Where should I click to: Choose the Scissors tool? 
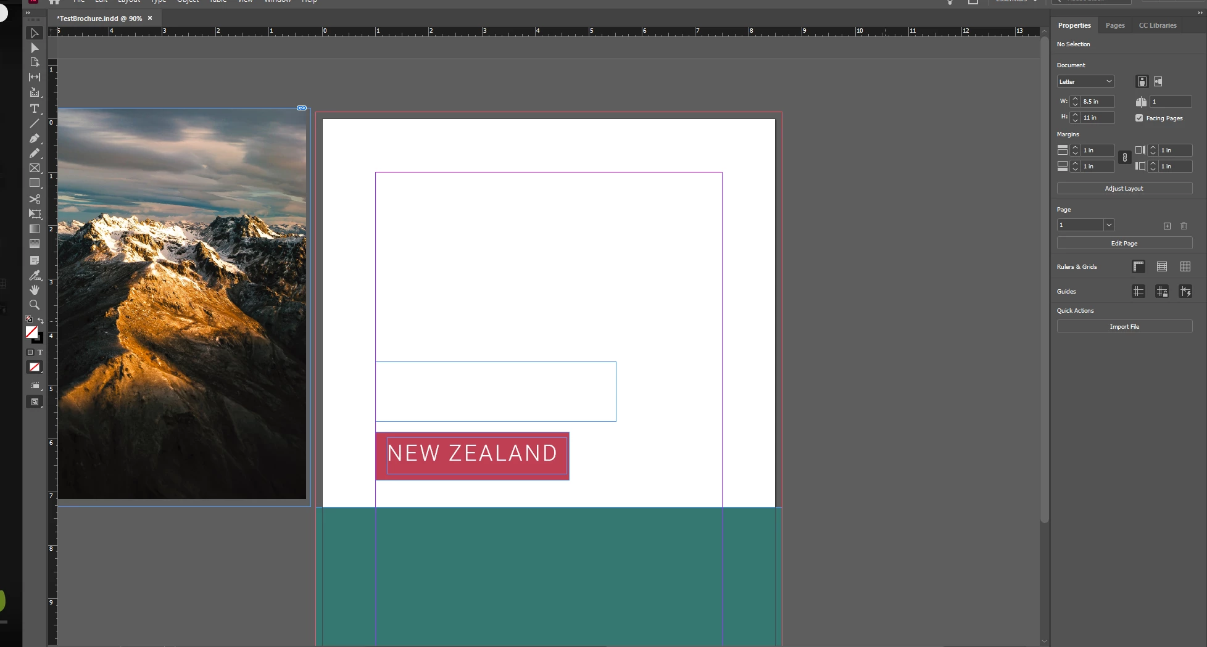point(35,199)
